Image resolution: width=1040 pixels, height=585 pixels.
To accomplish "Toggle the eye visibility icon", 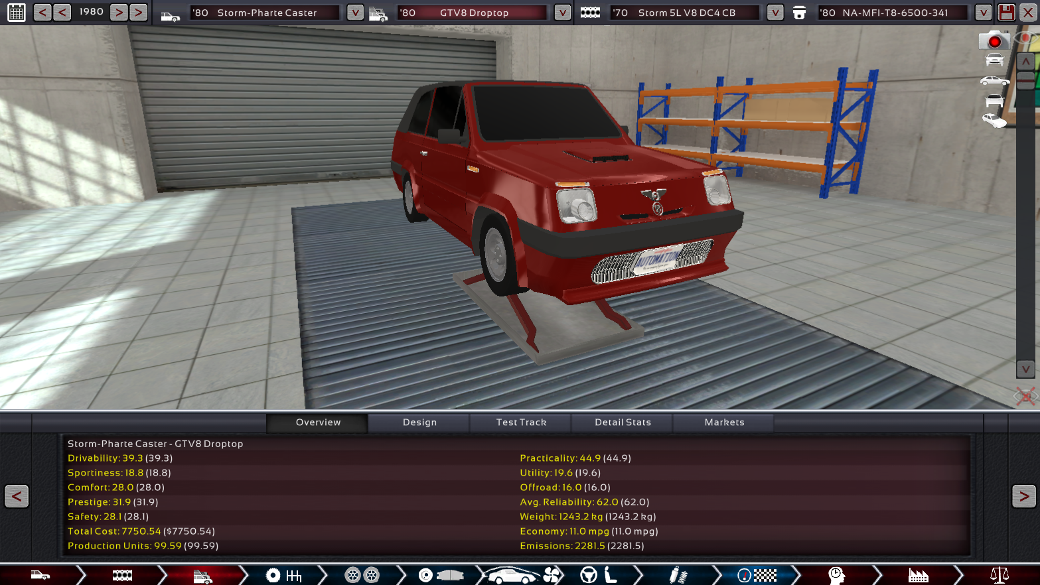I will [1026, 38].
